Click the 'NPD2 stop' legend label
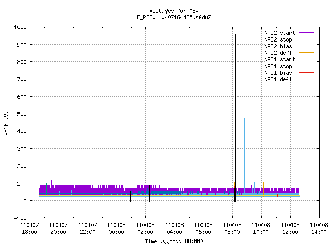Viewport: 329px width, 246px height. tap(278, 39)
